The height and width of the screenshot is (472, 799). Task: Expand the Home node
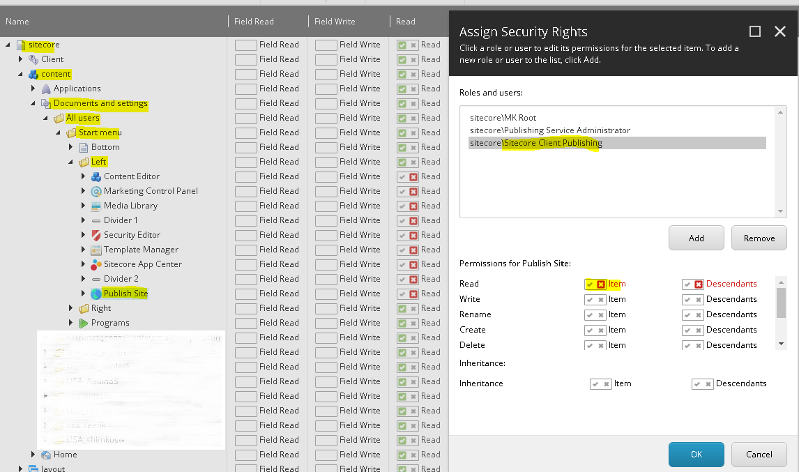[33, 454]
